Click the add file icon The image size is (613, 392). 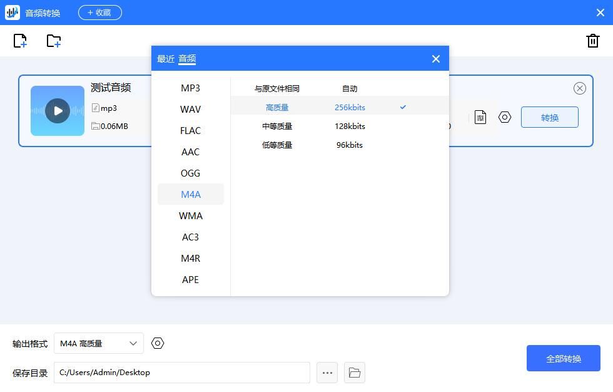pos(20,41)
